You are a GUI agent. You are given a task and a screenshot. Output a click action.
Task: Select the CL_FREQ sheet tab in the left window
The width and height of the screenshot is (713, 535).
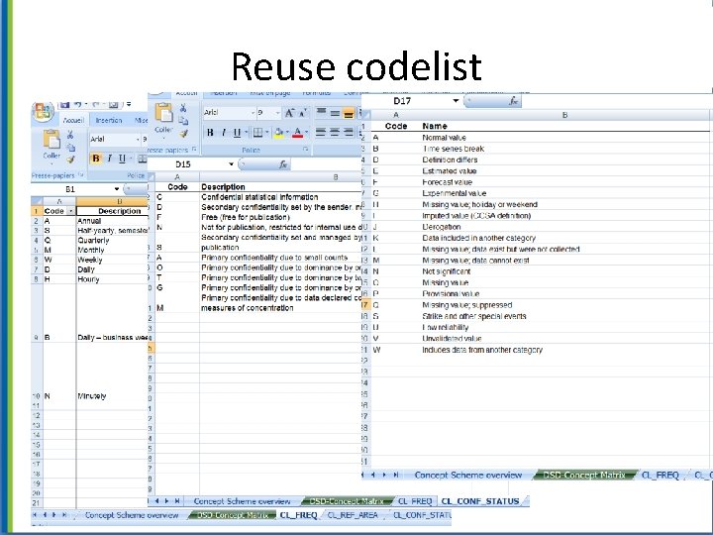pyautogui.click(x=298, y=515)
